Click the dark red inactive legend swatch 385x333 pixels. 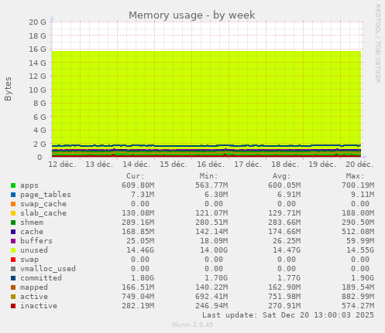[x=13, y=306]
